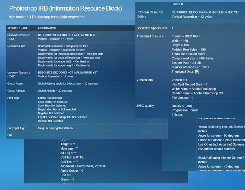This screenshot has width=245, height=190.
Task: Select the Document Specific IDs label
Action: [x=152, y=28]
